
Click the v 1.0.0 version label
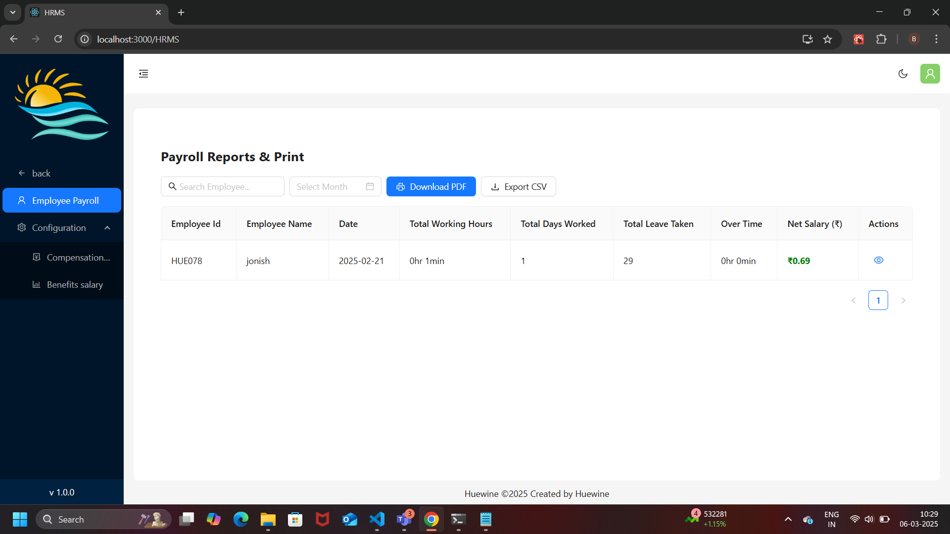tap(62, 492)
